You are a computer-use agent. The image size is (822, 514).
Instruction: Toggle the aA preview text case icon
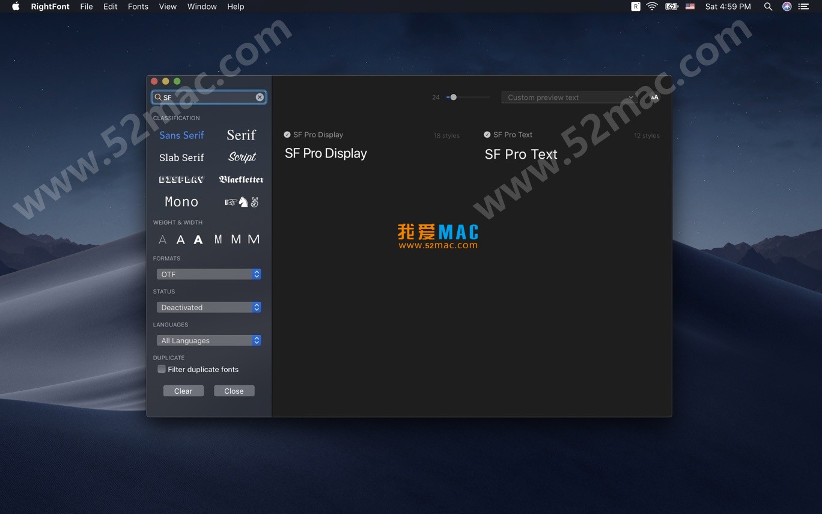pos(654,97)
